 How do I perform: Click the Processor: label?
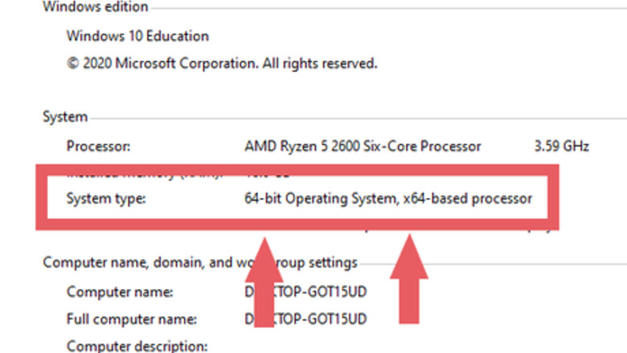click(x=98, y=146)
